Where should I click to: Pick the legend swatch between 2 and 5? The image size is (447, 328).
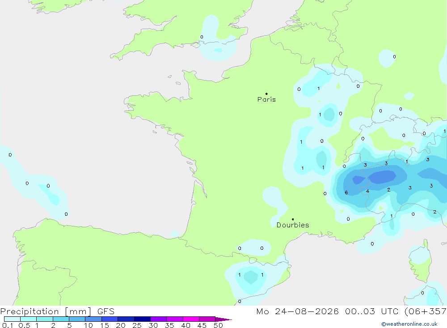click(61, 319)
